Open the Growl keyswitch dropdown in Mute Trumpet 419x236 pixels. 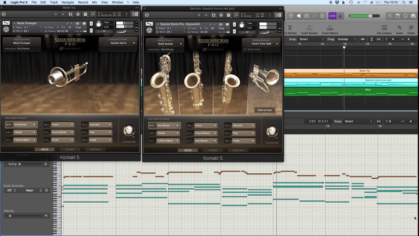63,140
